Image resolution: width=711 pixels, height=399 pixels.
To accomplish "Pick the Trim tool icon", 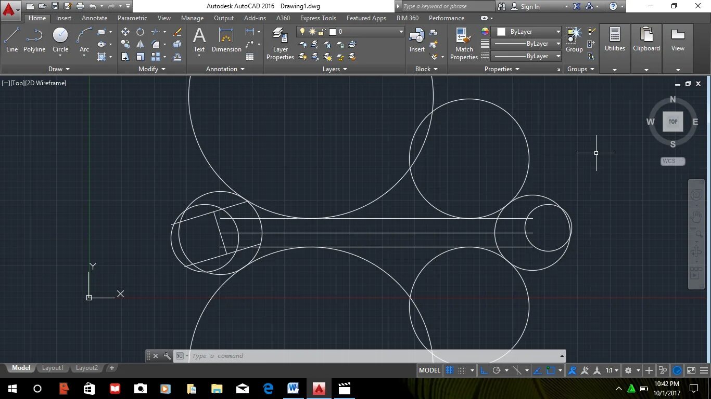I will pyautogui.click(x=156, y=32).
